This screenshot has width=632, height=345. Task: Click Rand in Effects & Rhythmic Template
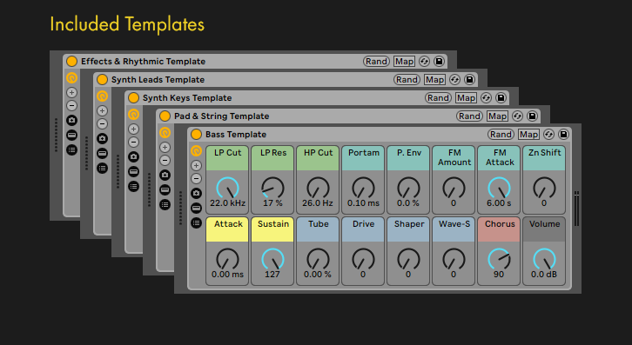point(376,62)
